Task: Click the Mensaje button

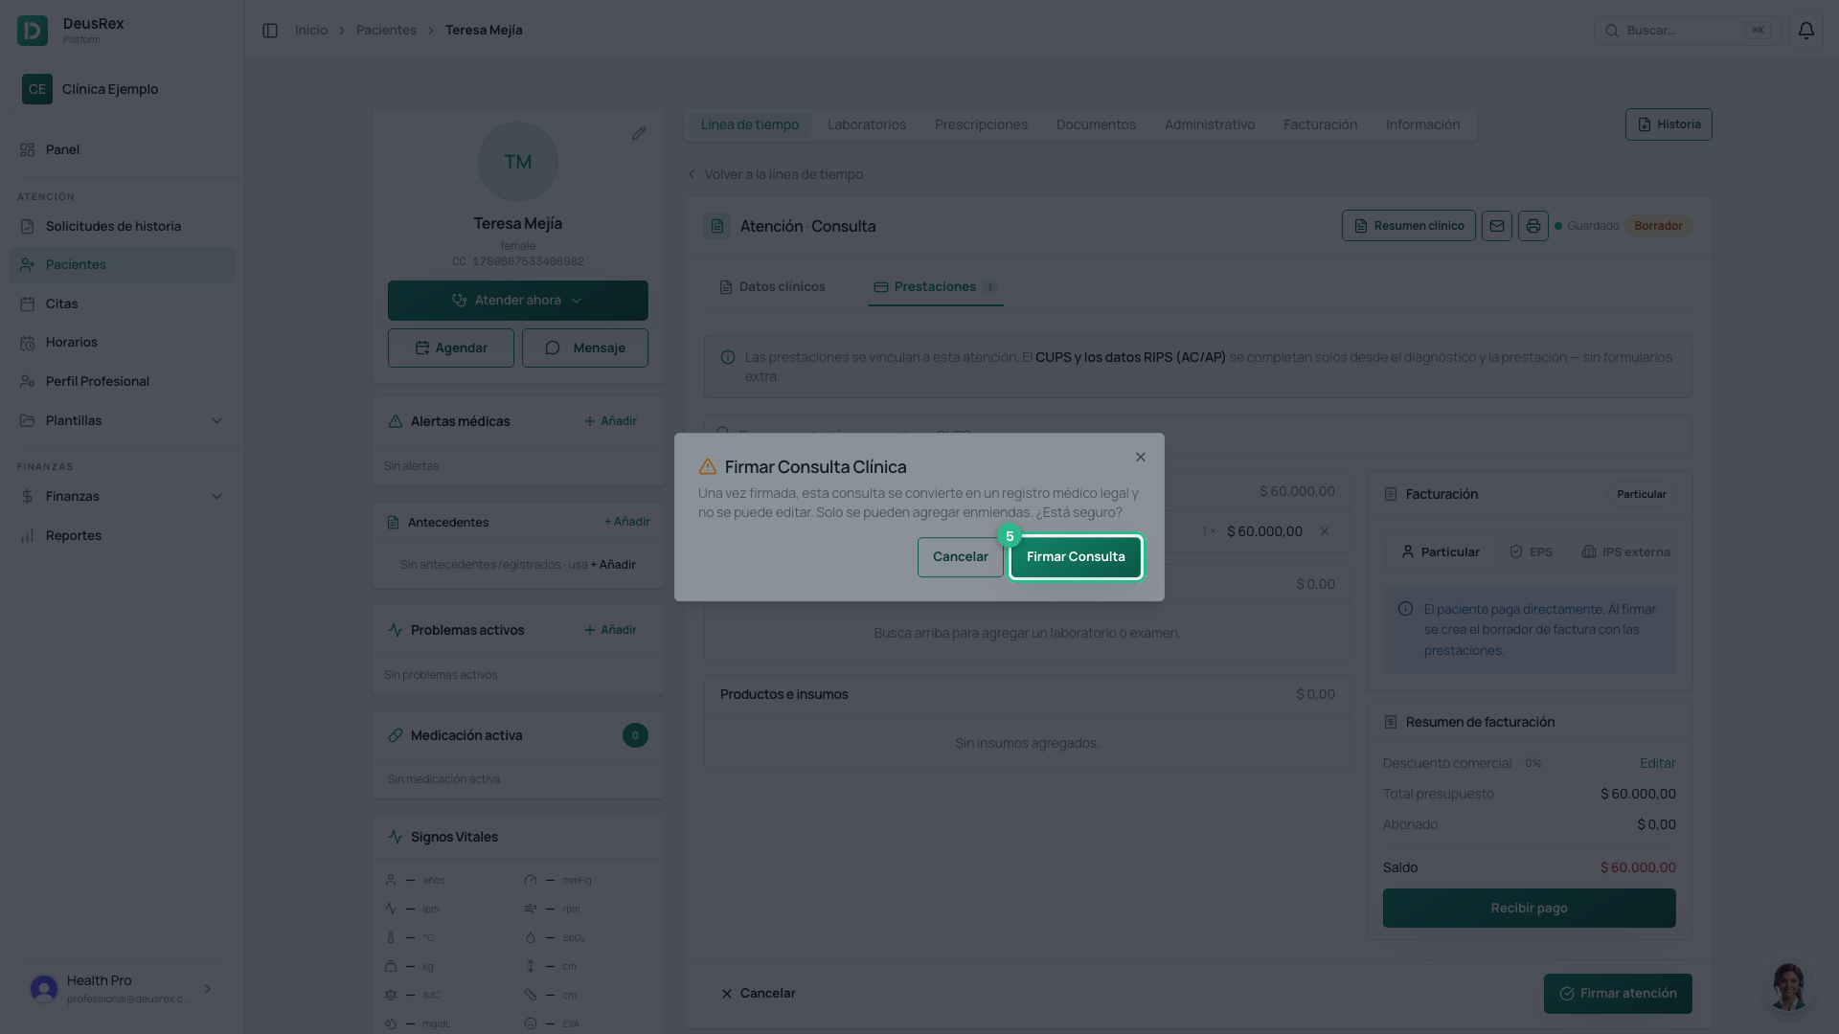Action: point(585,348)
